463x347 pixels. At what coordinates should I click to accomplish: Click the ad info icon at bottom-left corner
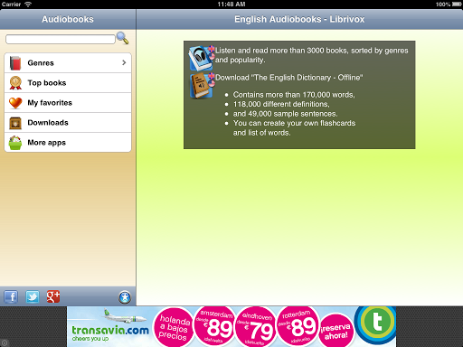[5, 342]
